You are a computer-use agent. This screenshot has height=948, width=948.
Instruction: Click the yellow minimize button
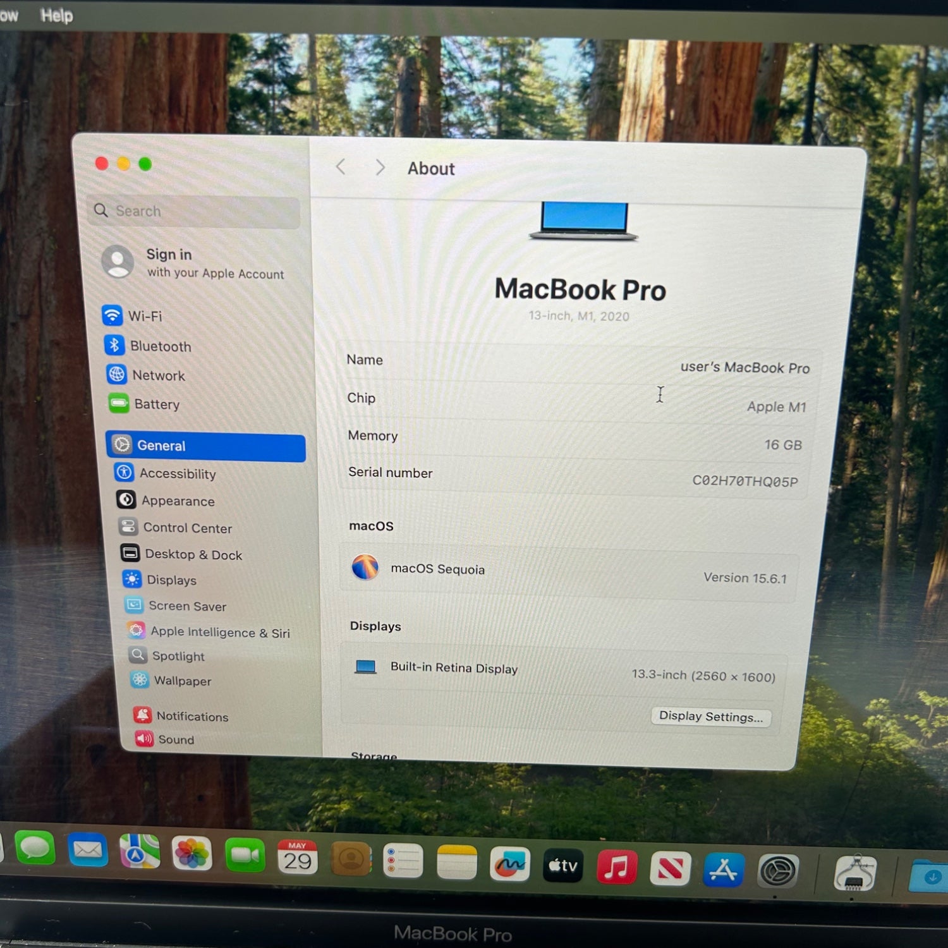click(123, 164)
